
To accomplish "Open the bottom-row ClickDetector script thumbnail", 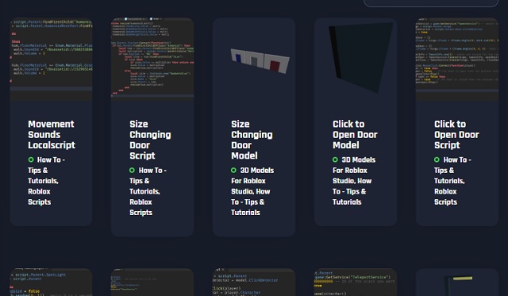I will [254, 282].
